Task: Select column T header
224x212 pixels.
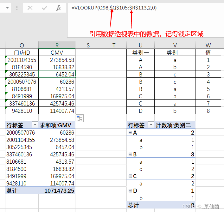Action: tap(114, 45)
